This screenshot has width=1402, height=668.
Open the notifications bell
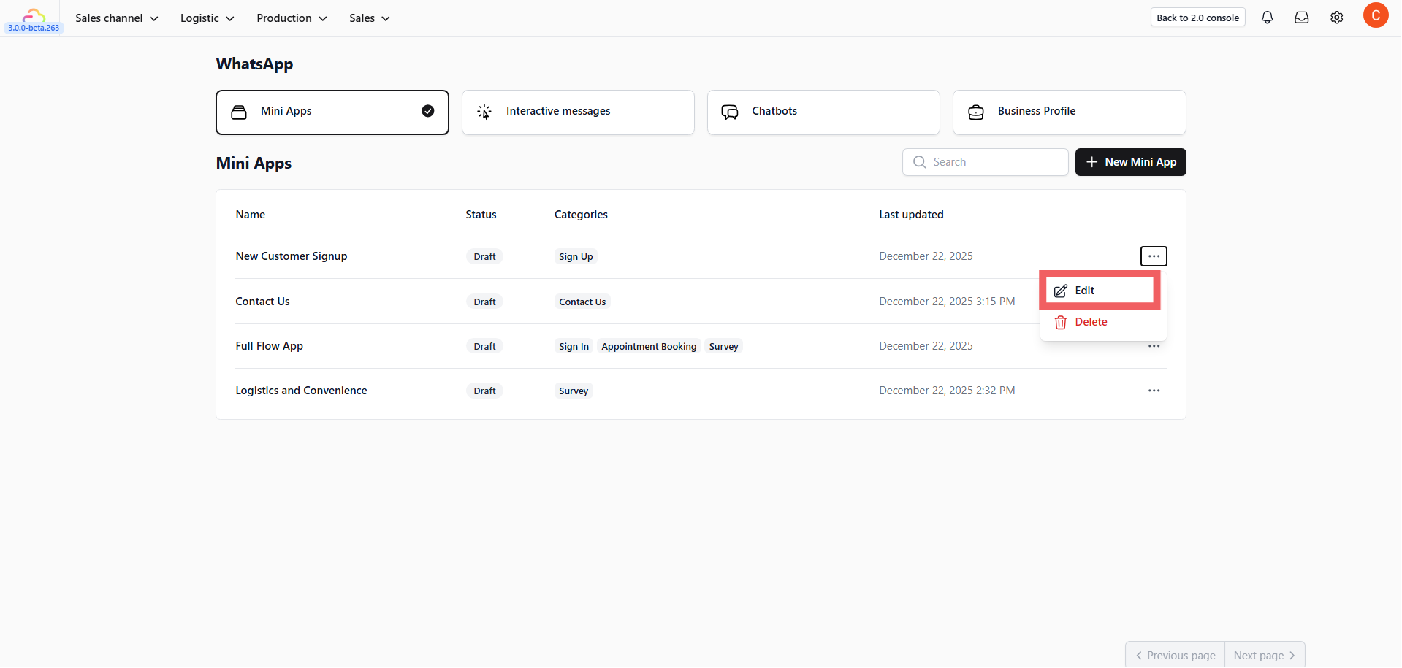click(x=1267, y=18)
